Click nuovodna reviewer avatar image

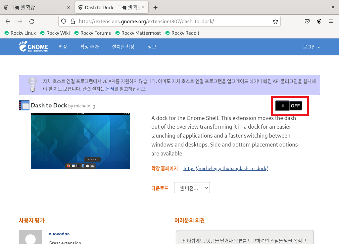pyautogui.click(x=30, y=237)
